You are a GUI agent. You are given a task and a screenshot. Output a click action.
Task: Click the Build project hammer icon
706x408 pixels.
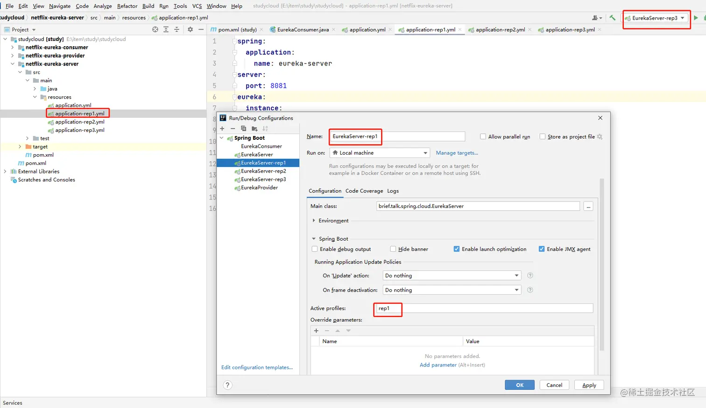click(x=612, y=18)
